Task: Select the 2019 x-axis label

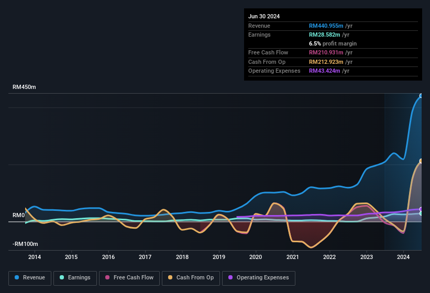Action: click(219, 257)
